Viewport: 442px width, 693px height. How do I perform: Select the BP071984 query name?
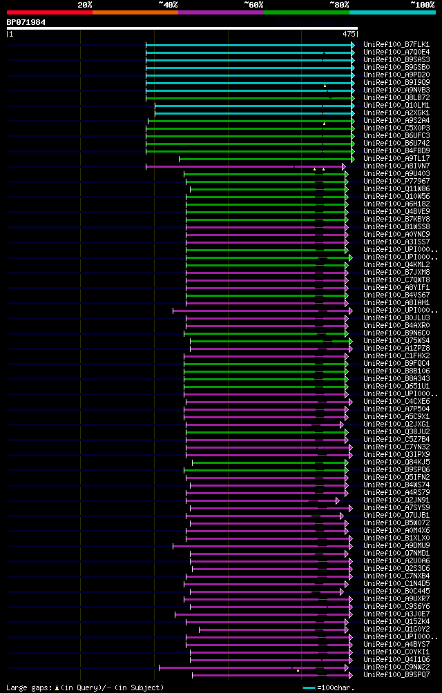coord(26,21)
